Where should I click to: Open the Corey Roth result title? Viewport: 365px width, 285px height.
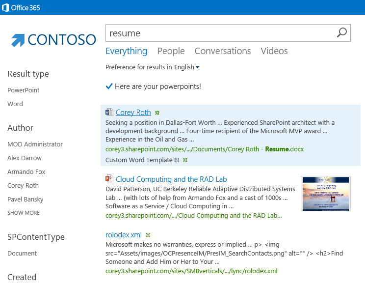(133, 113)
